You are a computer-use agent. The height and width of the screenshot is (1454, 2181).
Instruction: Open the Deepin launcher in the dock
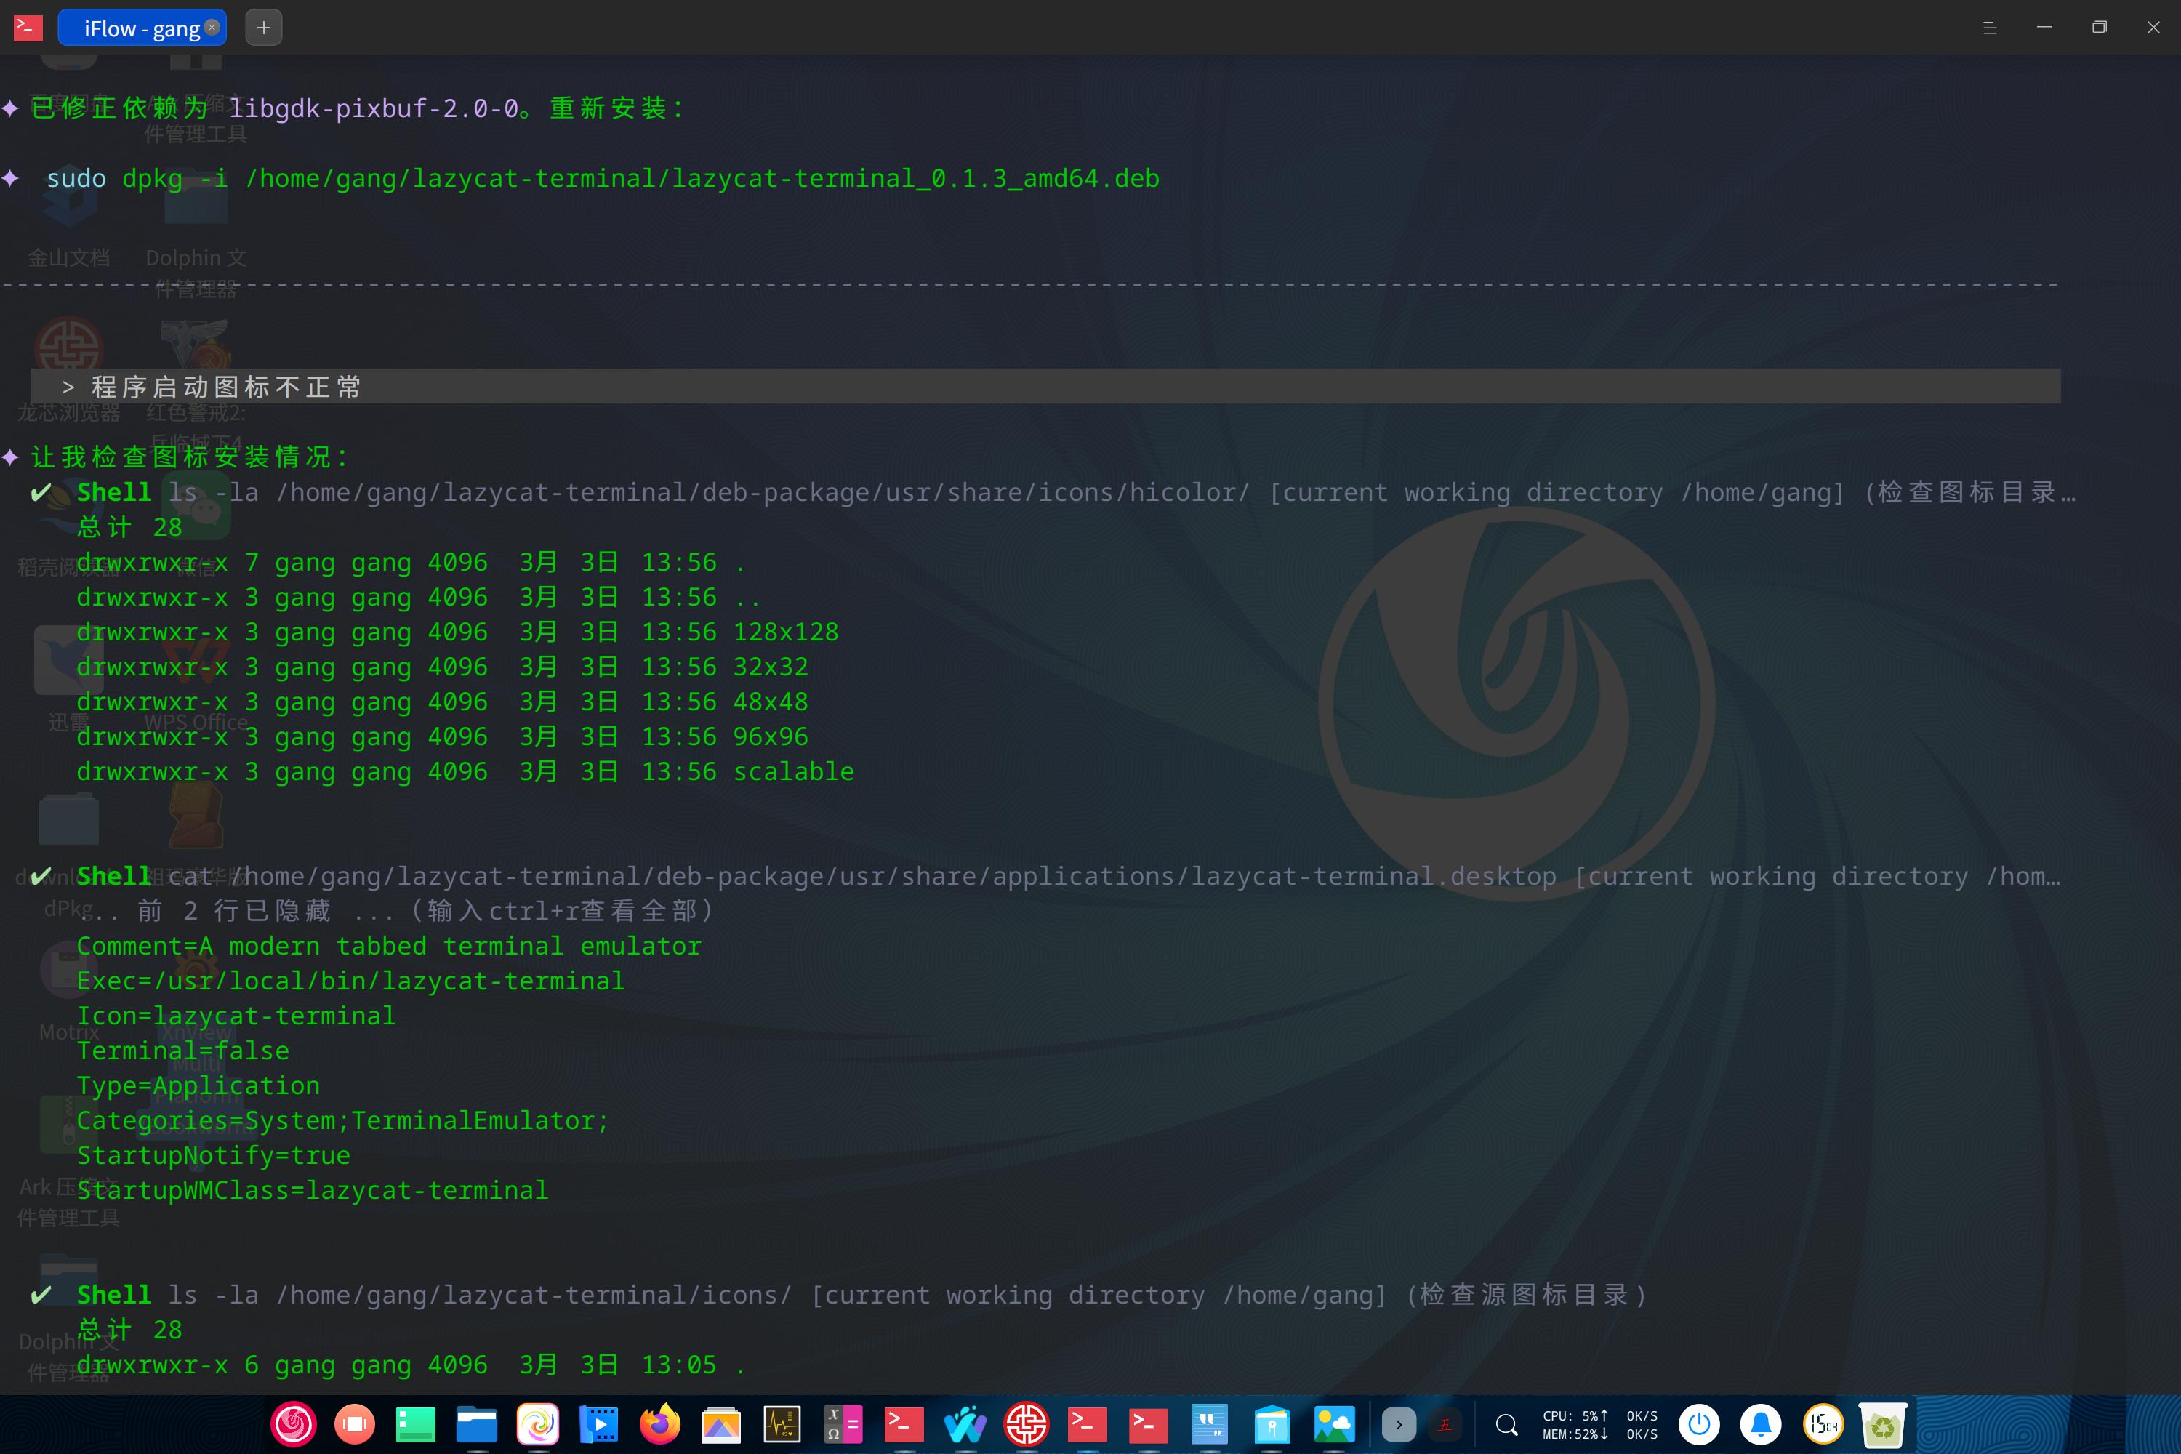click(293, 1424)
